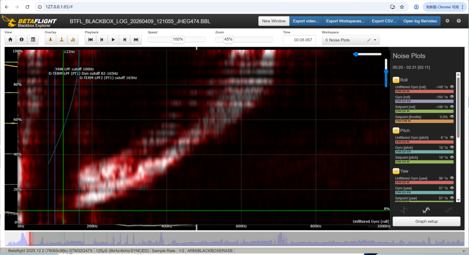Click the play button
This screenshot has height=255, width=469.
[113, 40]
